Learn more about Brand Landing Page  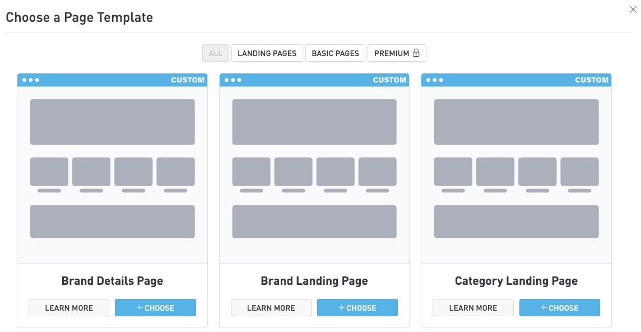pos(271,308)
